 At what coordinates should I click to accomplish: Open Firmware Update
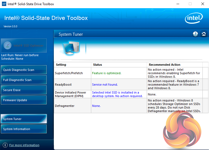24,100
